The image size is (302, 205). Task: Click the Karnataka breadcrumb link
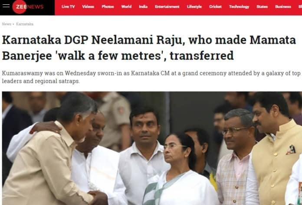click(25, 24)
